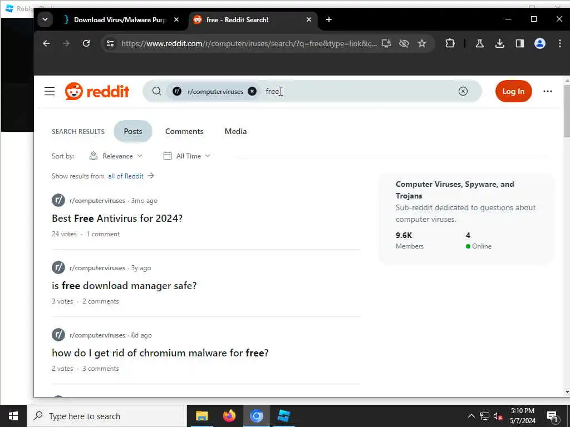Click the taskbar search box
The height and width of the screenshot is (427, 570).
(107, 416)
